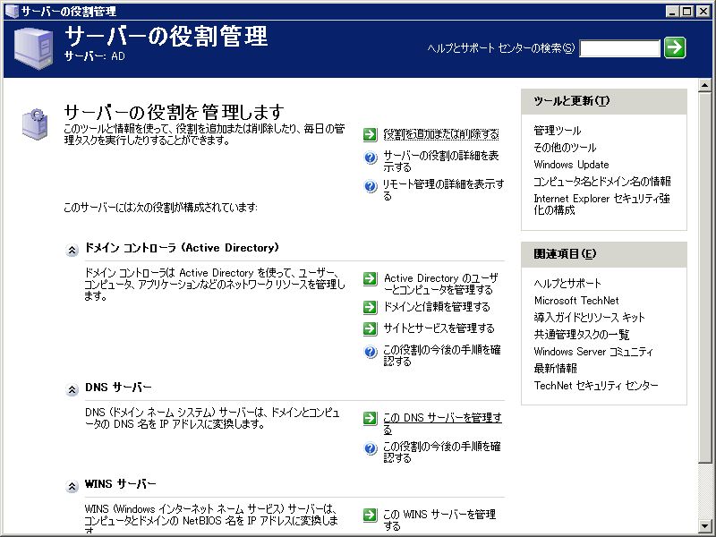Open Microsoft TechNet link

point(576,301)
